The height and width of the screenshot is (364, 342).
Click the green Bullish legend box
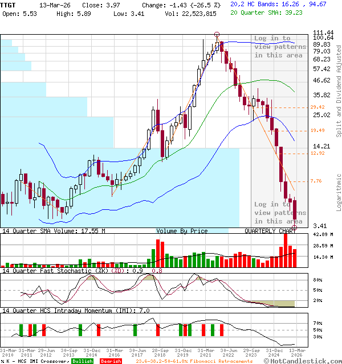point(82,361)
